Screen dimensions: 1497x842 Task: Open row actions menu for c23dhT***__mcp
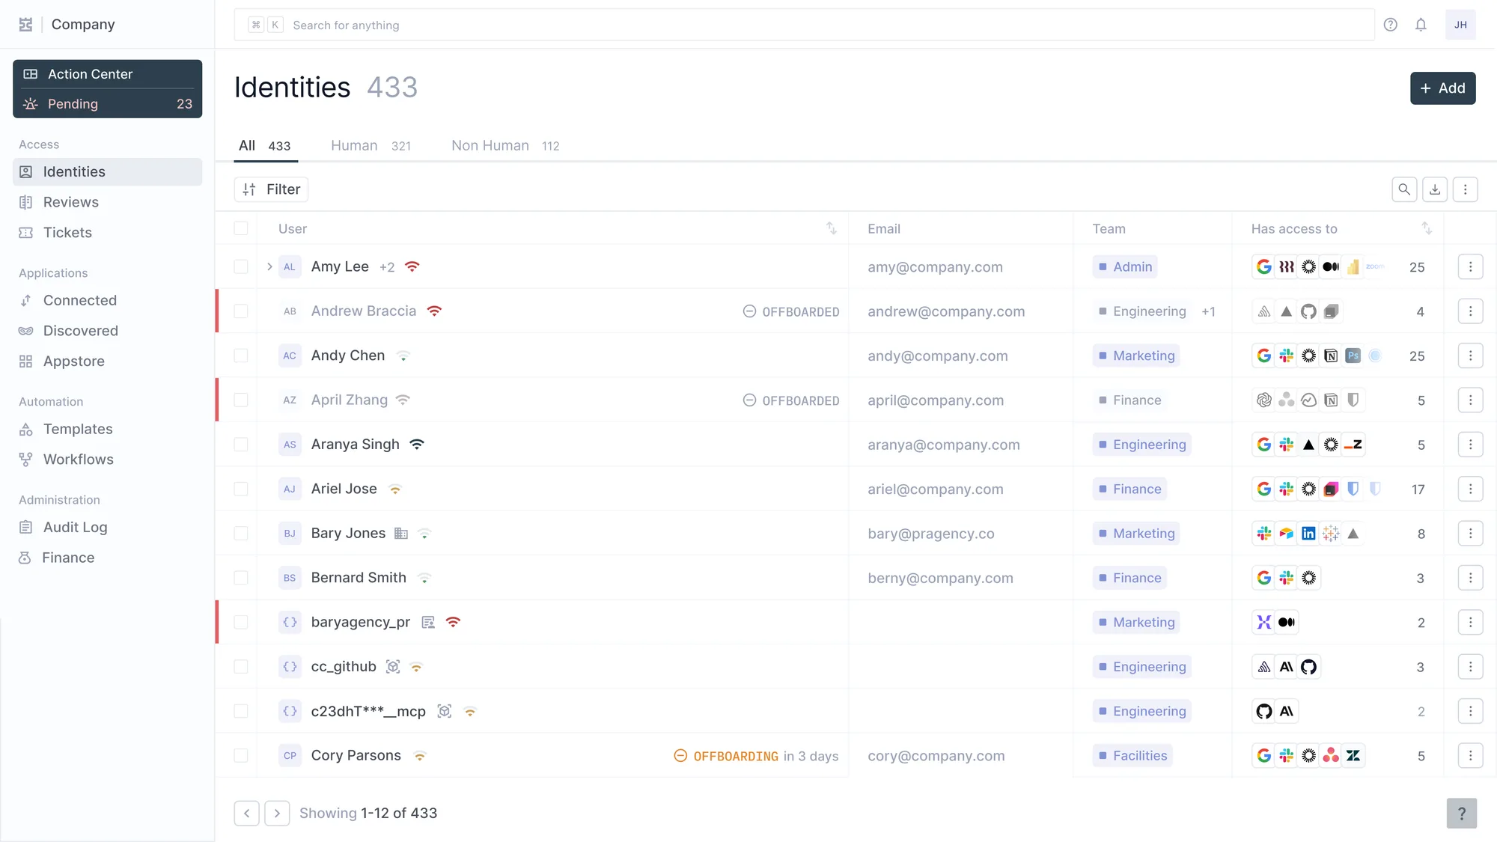1470,712
